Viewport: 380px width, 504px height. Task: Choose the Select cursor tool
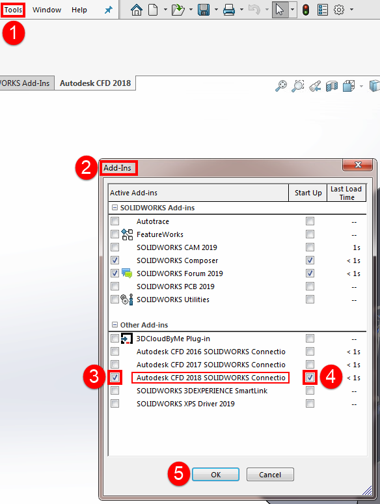pos(280,10)
